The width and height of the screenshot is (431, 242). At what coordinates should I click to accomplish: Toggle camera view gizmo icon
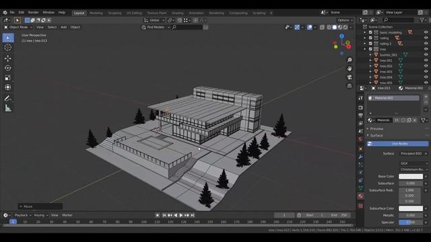point(350,77)
